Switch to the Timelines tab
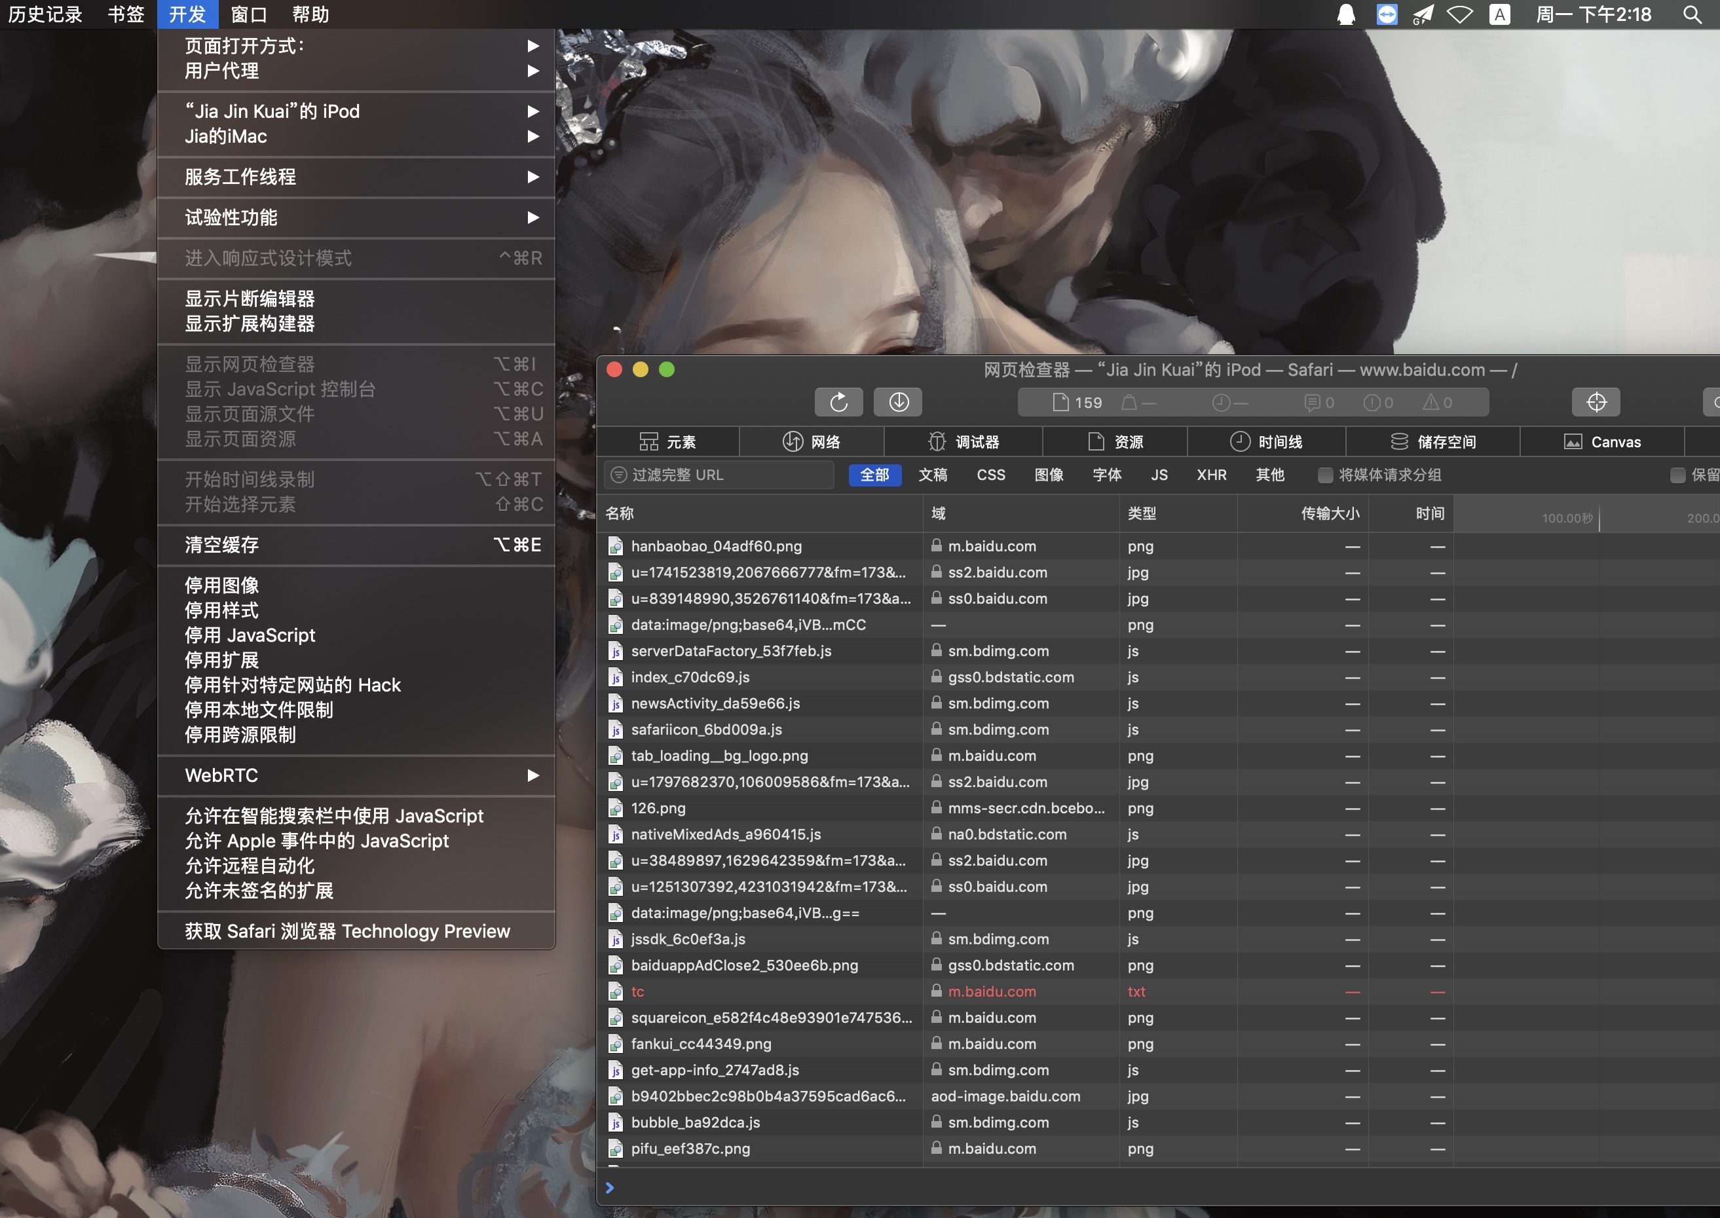Screen dimensions: 1720x1218 [1266, 442]
